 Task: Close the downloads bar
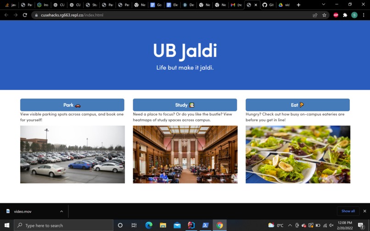[x=365, y=211]
